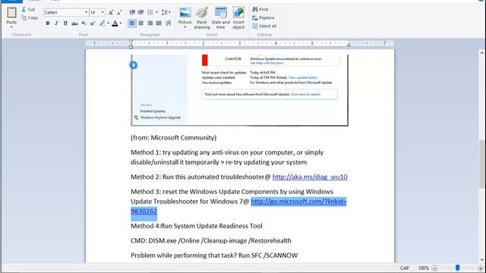Click the first-line indent ruler marker
Image resolution: width=486 pixels, height=273 pixels.
pos(131,41)
